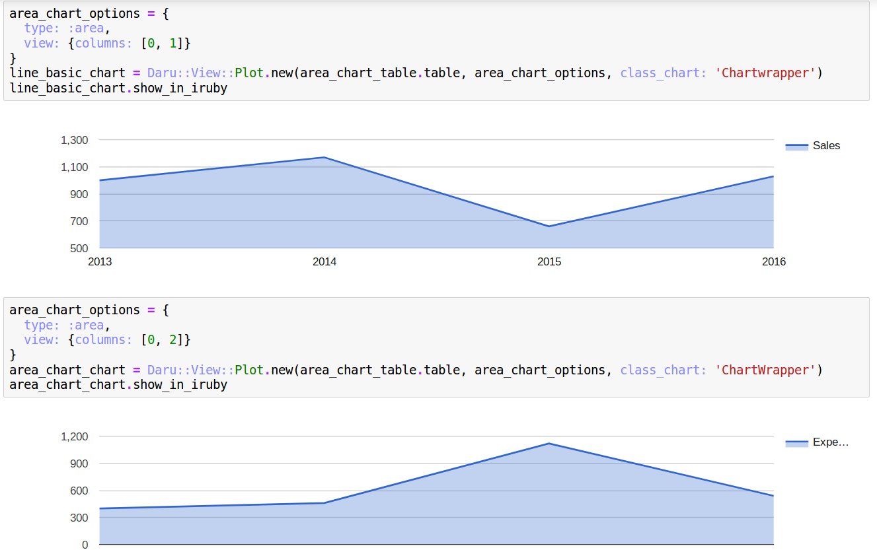Click in the first code cell at 'Chartwrapper'
The height and width of the screenshot is (550, 877).
click(765, 73)
